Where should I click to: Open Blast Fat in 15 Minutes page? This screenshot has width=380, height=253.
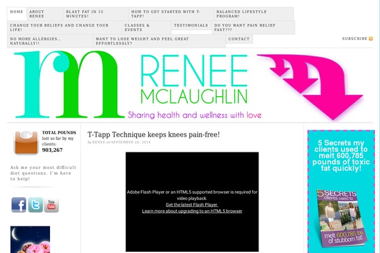[96, 14]
